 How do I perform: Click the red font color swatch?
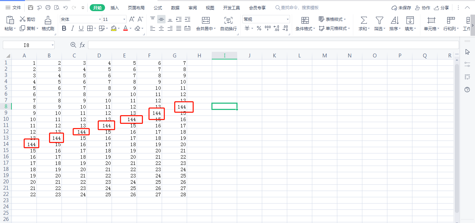click(126, 29)
